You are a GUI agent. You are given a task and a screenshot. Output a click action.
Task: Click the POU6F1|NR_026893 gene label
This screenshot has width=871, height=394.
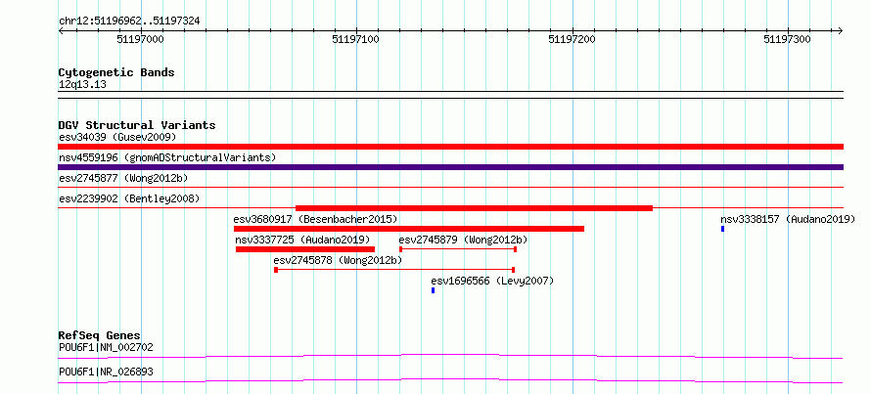pos(106,372)
